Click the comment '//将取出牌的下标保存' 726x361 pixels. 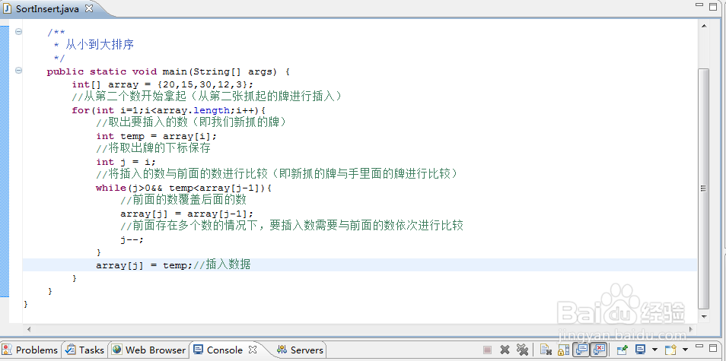click(x=153, y=148)
